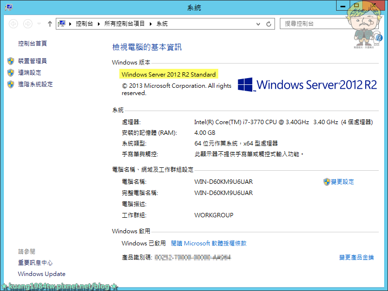Open 裝置管理員 from the sidebar

(x=32, y=61)
